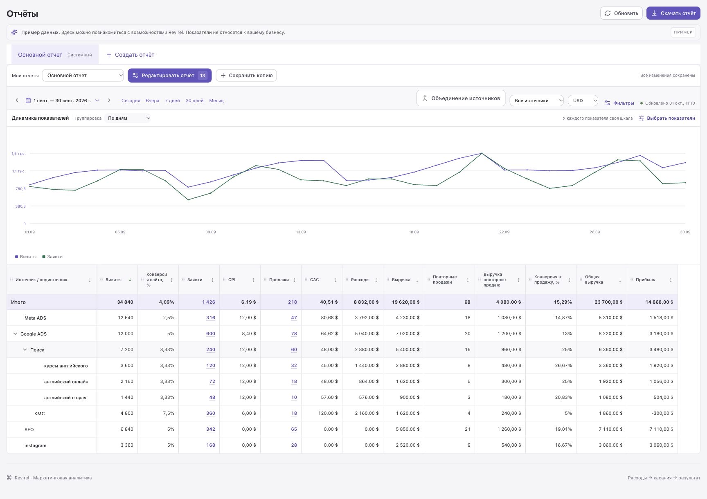Open SEO Продажи value 65
The image size is (707, 499).
(294, 429)
